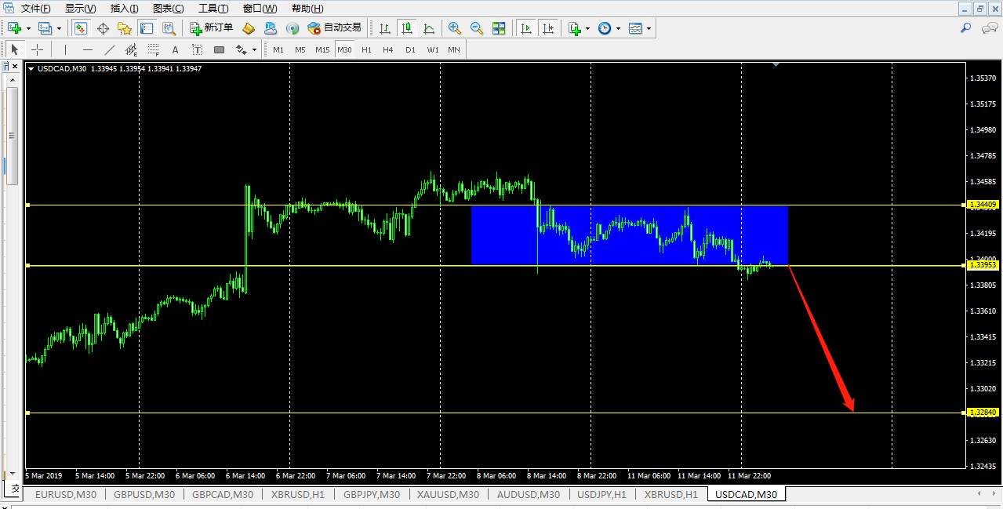This screenshot has width=1003, height=509.
Task: Open the Profiles icon
Action: pyautogui.click(x=45, y=28)
